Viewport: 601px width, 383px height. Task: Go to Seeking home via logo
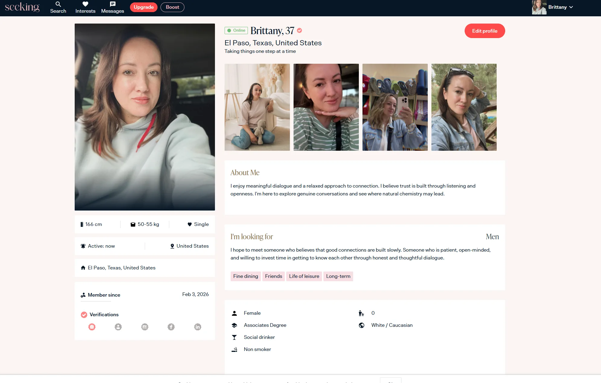pyautogui.click(x=22, y=7)
